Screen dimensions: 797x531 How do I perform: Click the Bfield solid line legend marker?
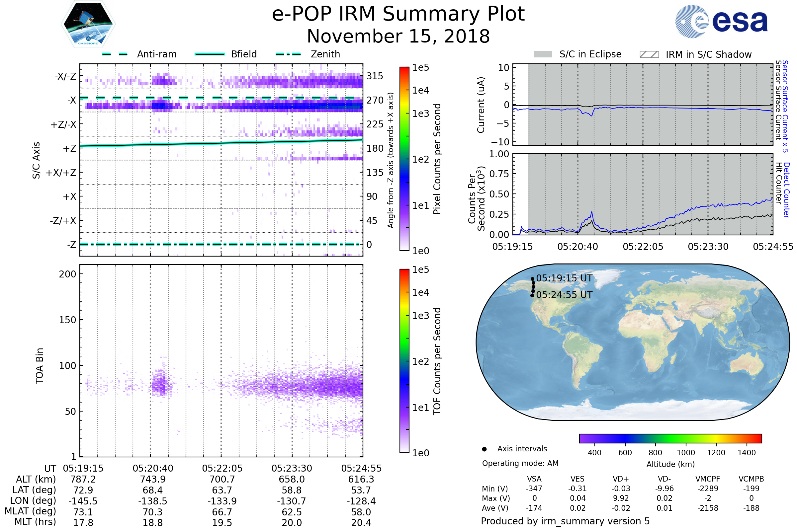pyautogui.click(x=210, y=54)
